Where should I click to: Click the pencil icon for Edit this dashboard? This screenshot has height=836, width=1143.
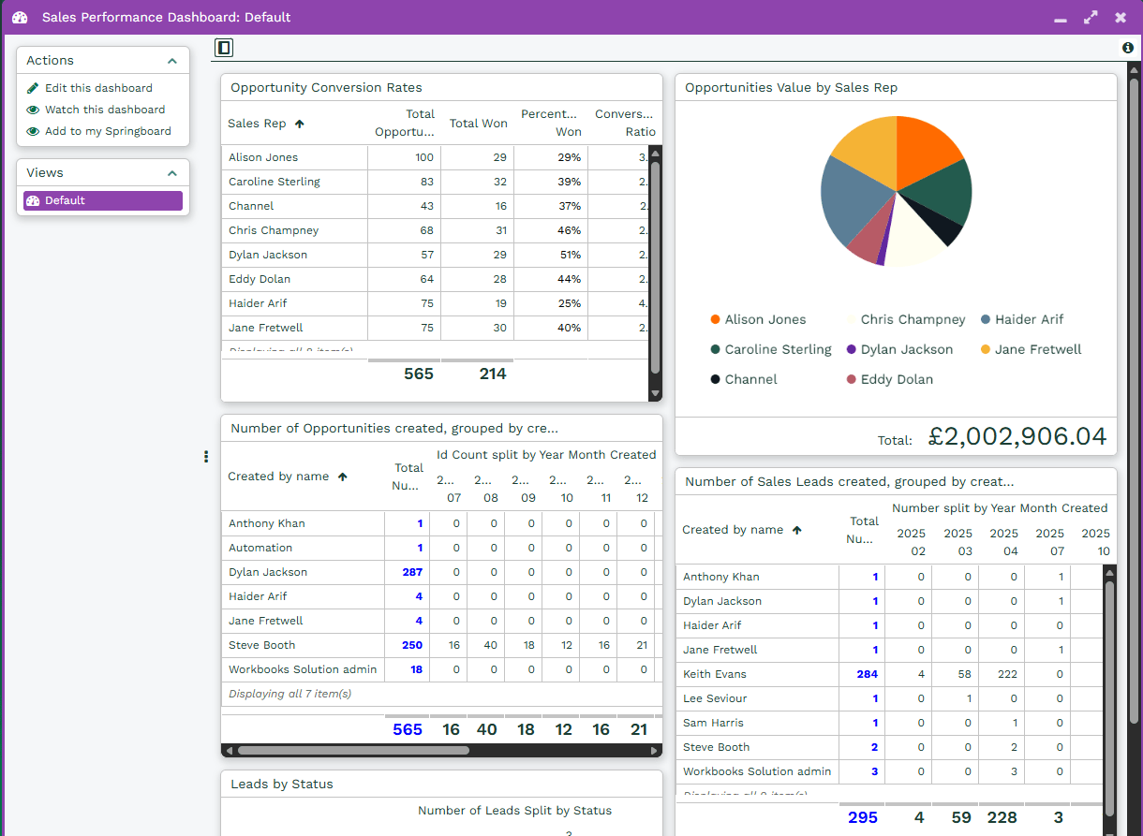click(33, 88)
